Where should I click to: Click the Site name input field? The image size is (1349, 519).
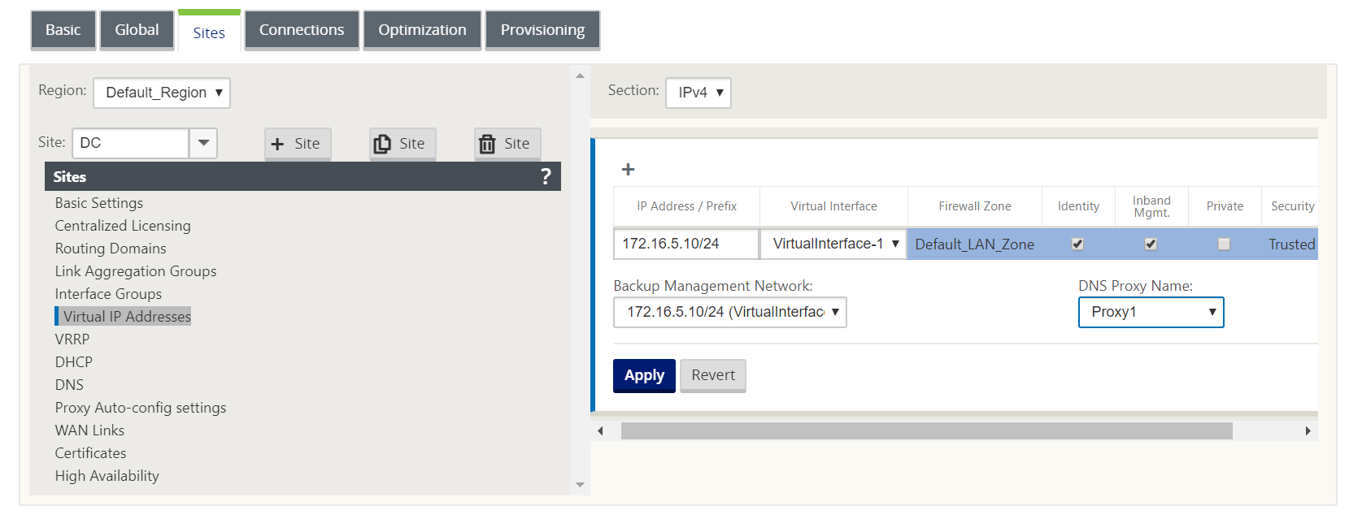(x=131, y=143)
